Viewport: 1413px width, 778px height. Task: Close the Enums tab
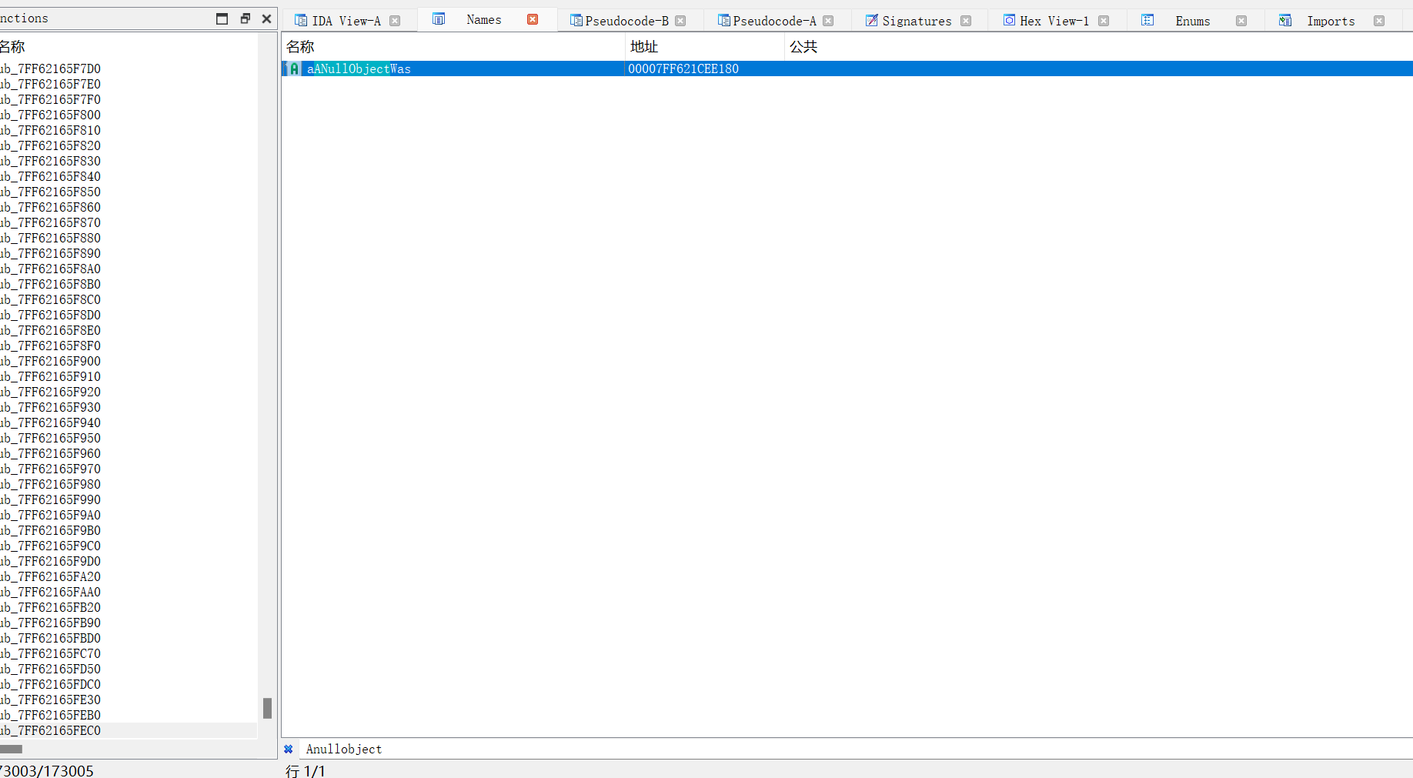[x=1241, y=21]
